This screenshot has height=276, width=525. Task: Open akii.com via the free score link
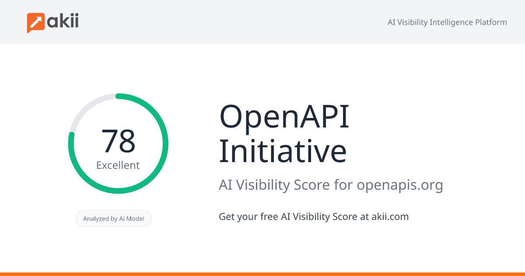point(389,216)
